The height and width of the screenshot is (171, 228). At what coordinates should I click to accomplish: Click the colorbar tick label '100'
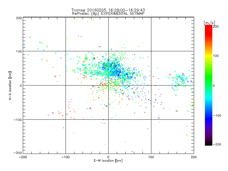(216, 56)
